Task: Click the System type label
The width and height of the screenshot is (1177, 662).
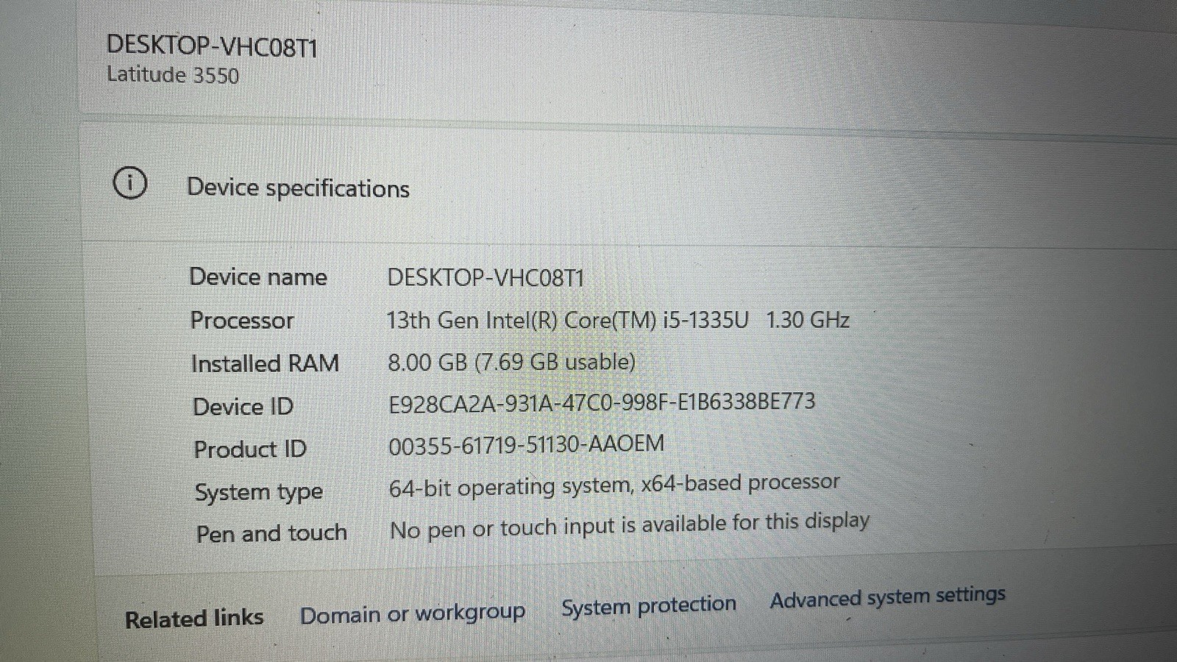Action: point(259,493)
